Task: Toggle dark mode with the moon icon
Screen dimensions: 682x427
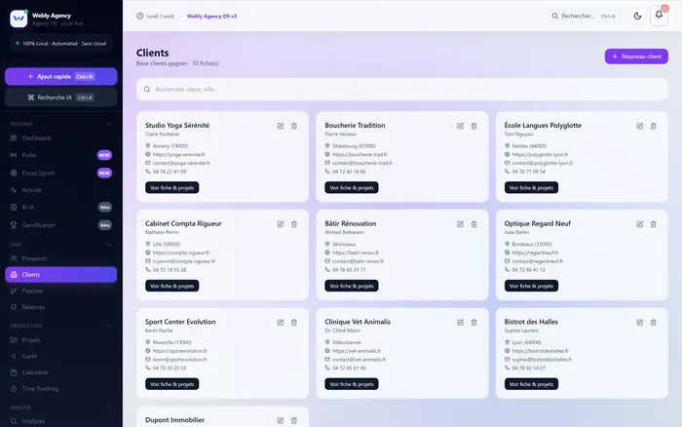Action: click(637, 16)
